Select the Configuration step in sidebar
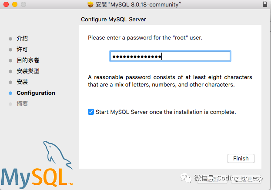The height and width of the screenshot is (190, 271). [x=36, y=93]
